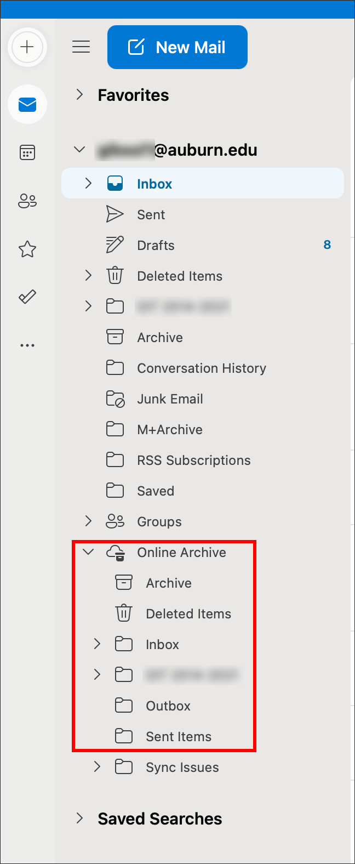Open the Drafts folder
Image resolution: width=355 pixels, height=864 pixels.
156,246
